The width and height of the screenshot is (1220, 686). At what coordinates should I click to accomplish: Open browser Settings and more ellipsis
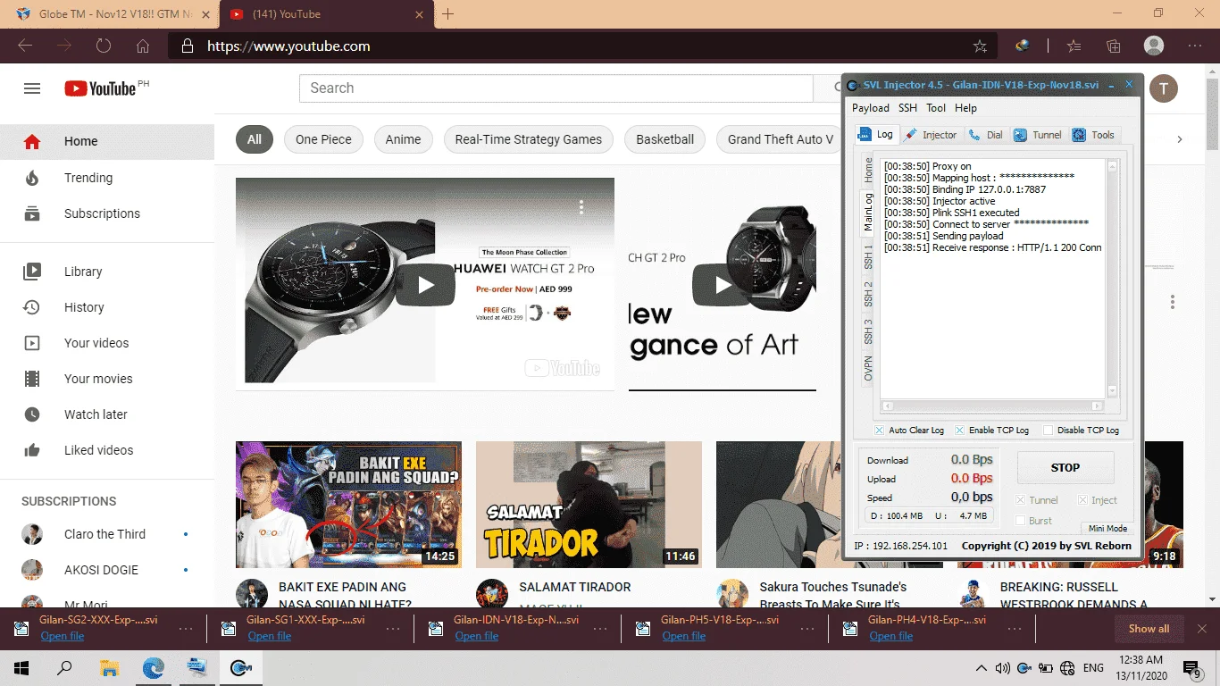coord(1195,46)
